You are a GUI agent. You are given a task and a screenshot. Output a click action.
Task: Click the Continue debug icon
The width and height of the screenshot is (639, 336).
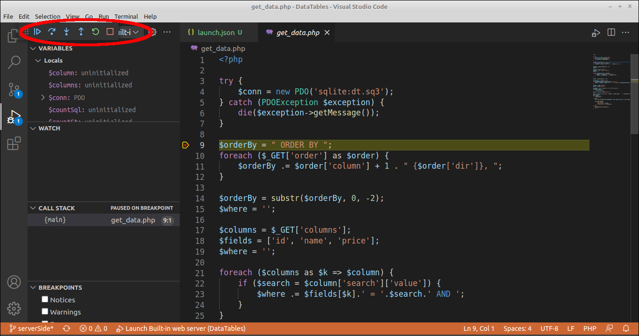click(x=37, y=32)
